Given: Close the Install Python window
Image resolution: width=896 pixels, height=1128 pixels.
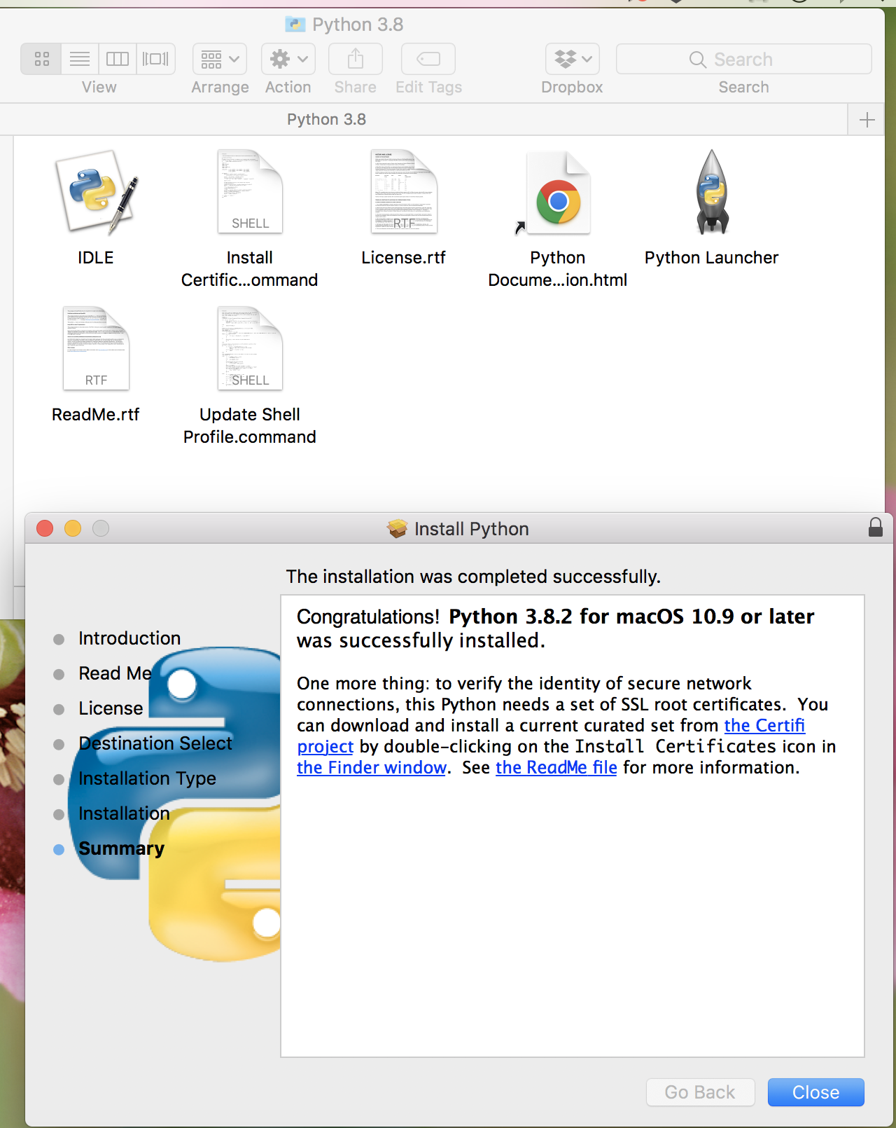Looking at the screenshot, I should point(45,528).
